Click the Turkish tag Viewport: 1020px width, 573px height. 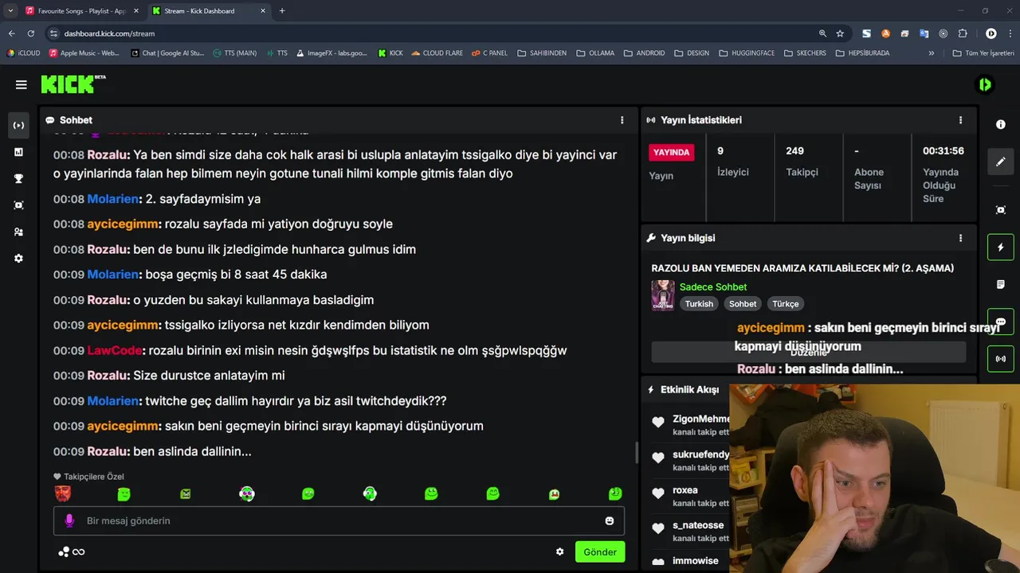tap(699, 304)
